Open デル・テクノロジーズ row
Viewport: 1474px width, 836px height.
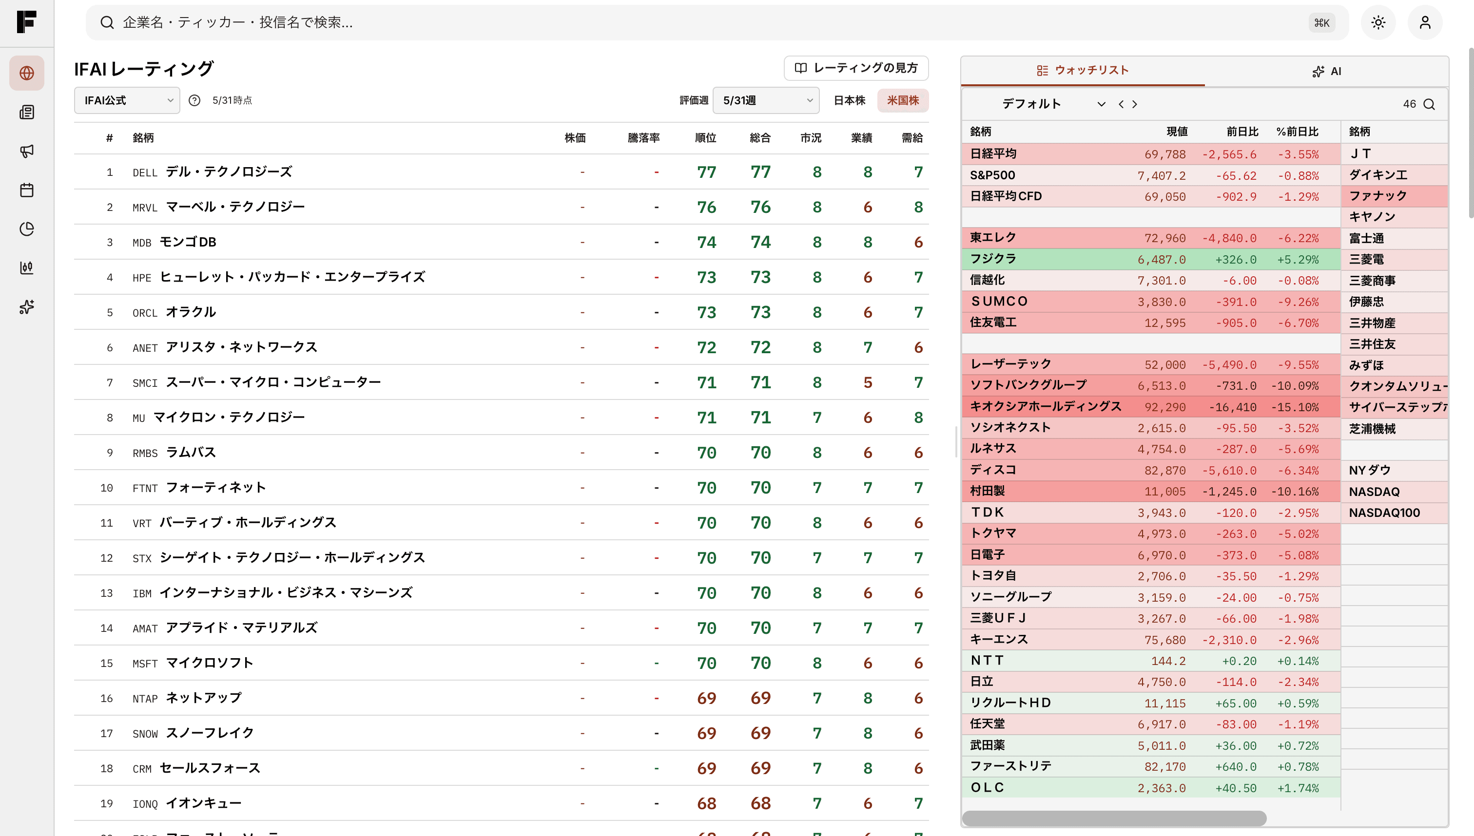click(x=501, y=171)
